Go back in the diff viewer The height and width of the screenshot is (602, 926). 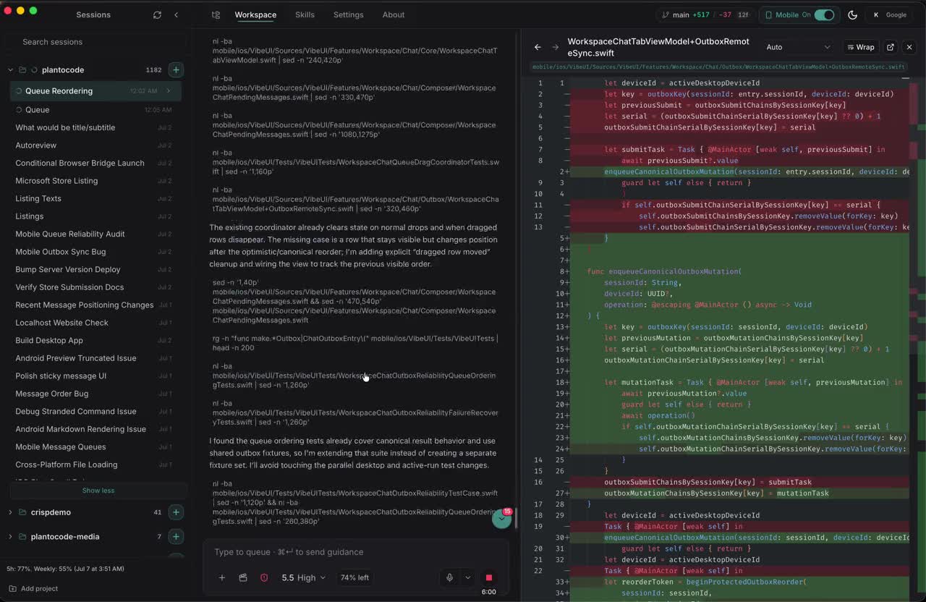click(x=538, y=47)
